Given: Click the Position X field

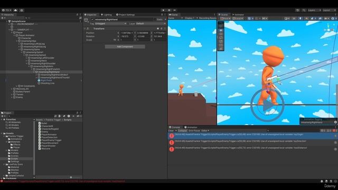Looking at the screenshot, I should pos(127,33).
